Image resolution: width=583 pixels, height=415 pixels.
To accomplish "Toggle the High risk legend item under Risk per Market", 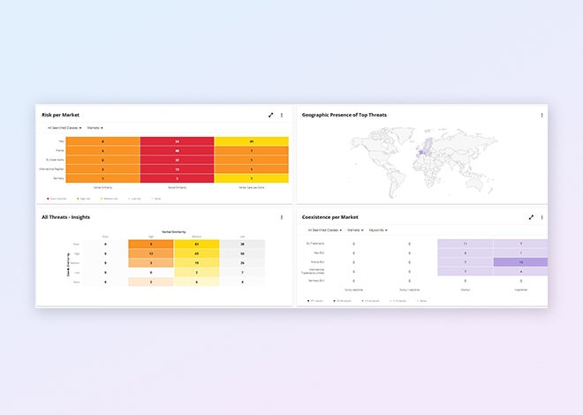I will click(84, 199).
